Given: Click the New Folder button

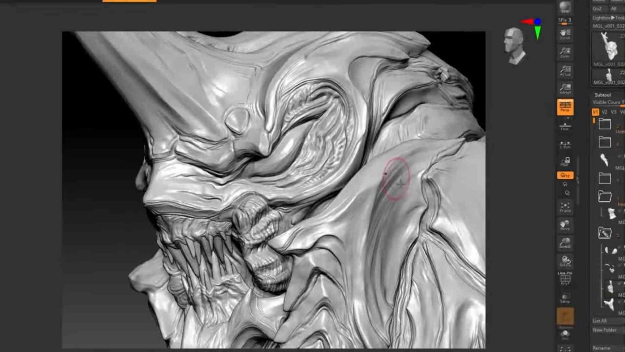Looking at the screenshot, I should [x=604, y=330].
